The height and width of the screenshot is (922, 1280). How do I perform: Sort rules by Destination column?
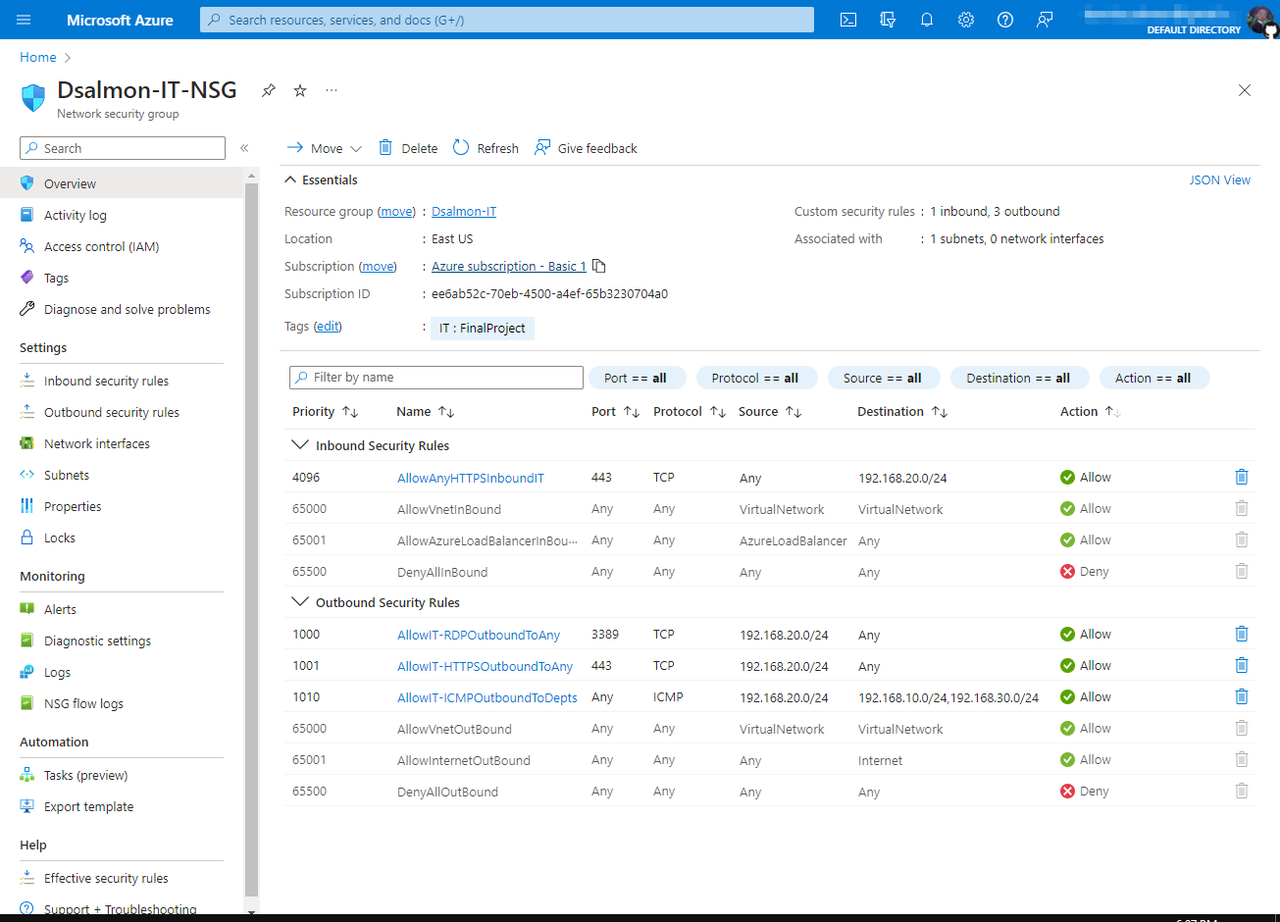coord(902,412)
